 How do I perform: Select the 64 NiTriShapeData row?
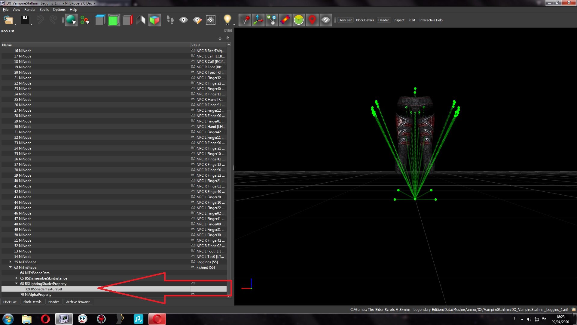(114, 273)
